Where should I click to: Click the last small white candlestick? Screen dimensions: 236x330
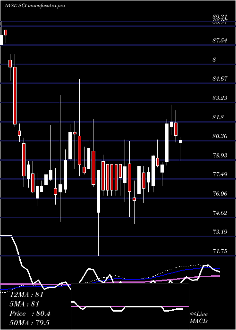click(180, 141)
